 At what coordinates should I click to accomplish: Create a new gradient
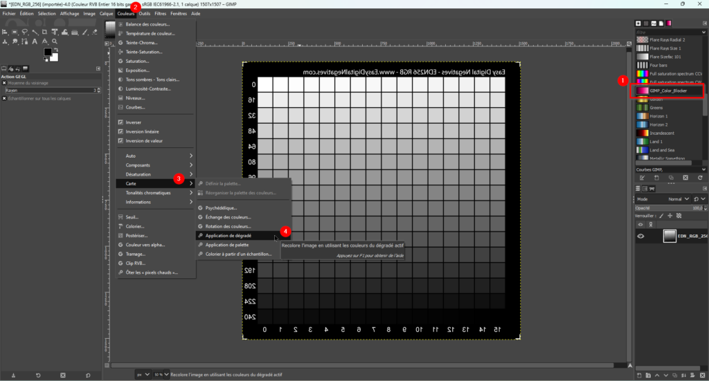656,178
